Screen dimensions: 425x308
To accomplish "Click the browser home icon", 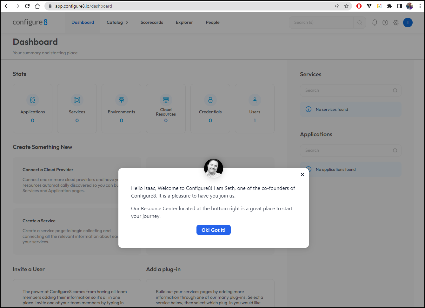I will click(x=37, y=6).
